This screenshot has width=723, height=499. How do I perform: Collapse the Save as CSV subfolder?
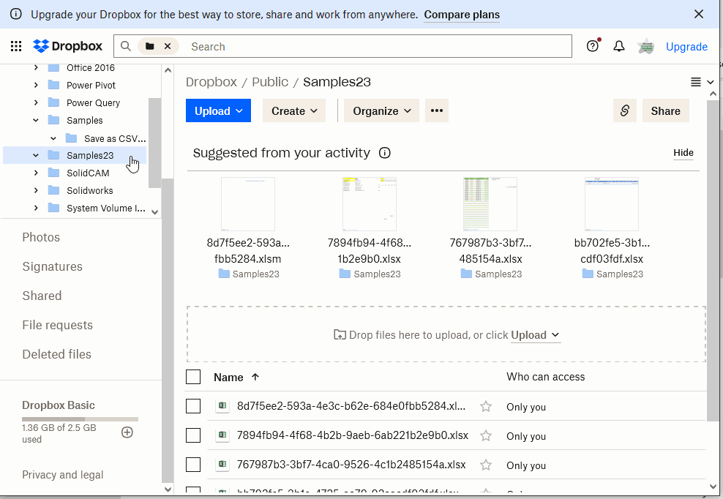pyautogui.click(x=53, y=138)
